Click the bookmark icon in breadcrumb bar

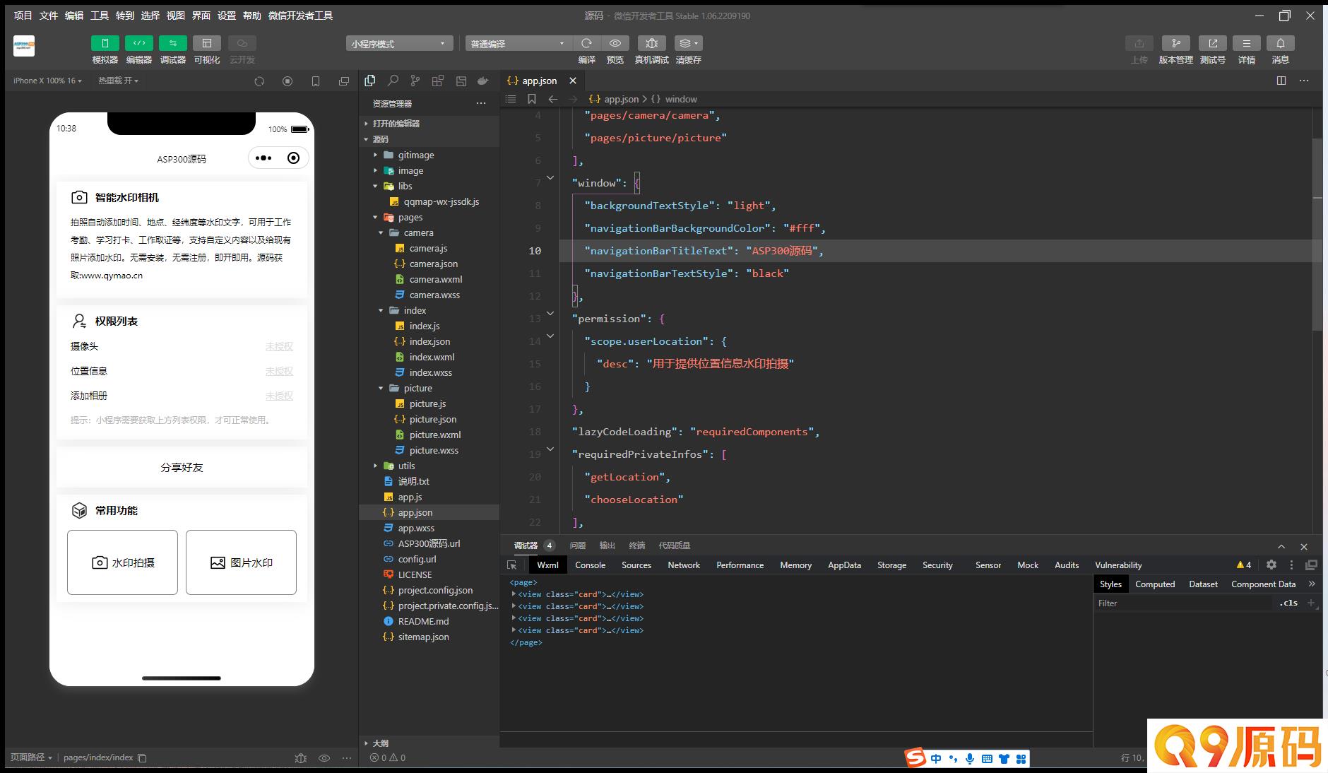pos(532,99)
